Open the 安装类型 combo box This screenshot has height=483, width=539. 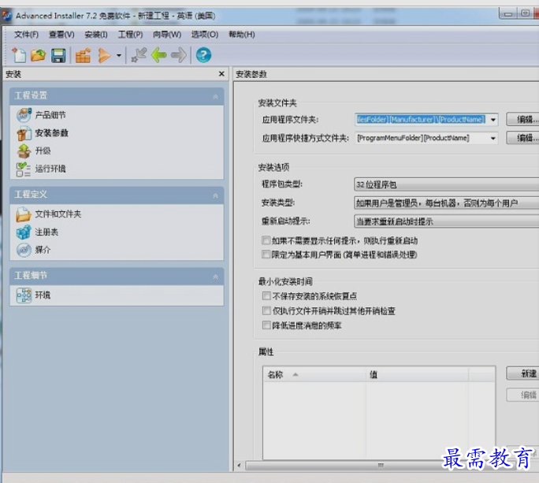(446, 203)
